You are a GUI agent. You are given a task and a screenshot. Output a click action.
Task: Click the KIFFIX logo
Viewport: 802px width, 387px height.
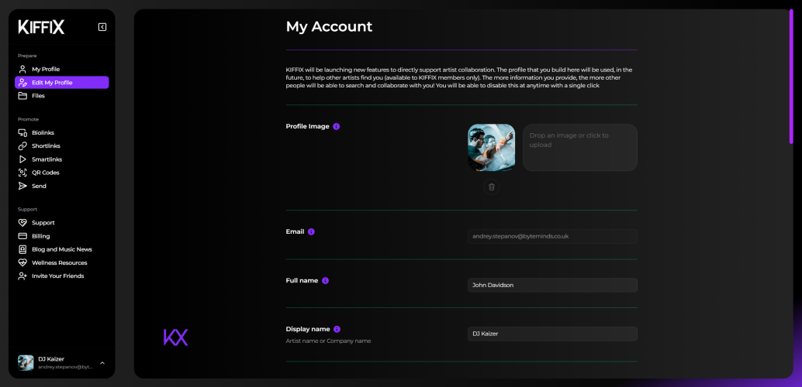pos(41,27)
